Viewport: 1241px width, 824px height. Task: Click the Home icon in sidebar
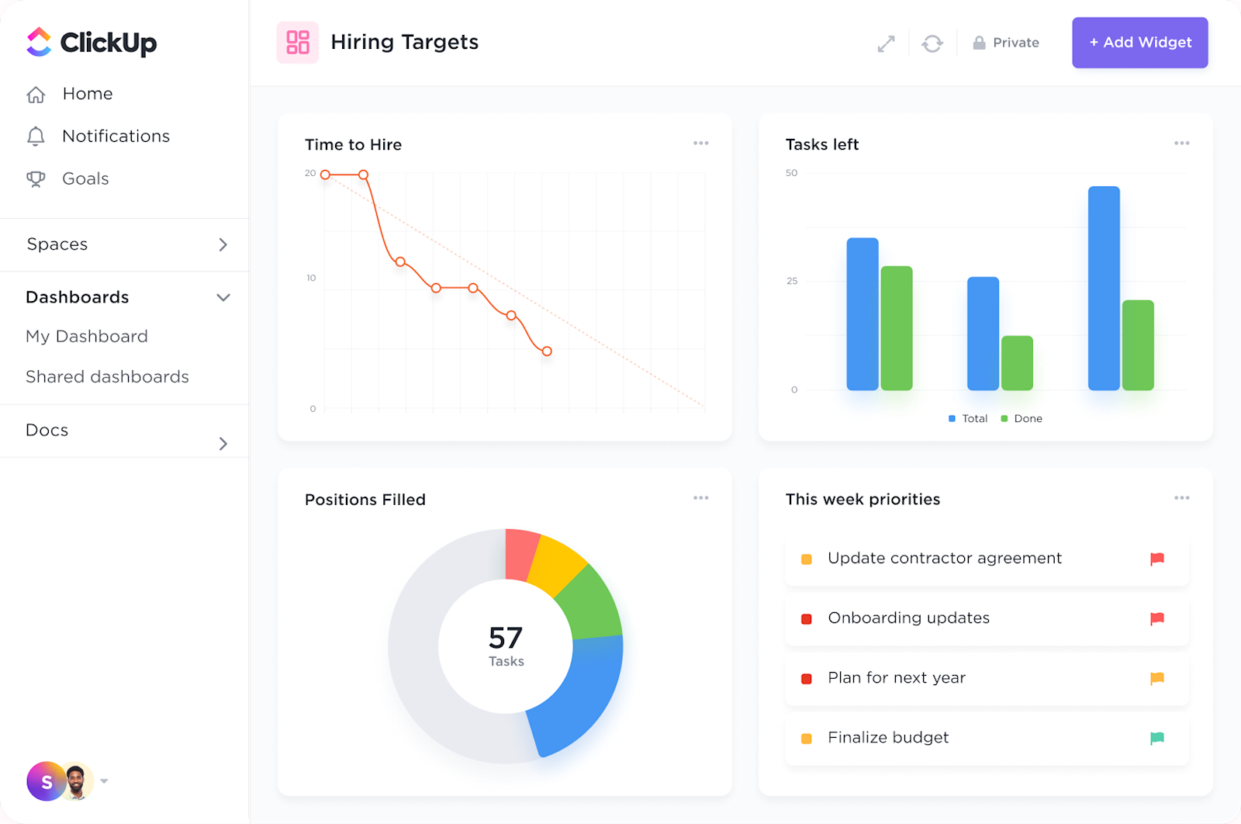tap(36, 94)
